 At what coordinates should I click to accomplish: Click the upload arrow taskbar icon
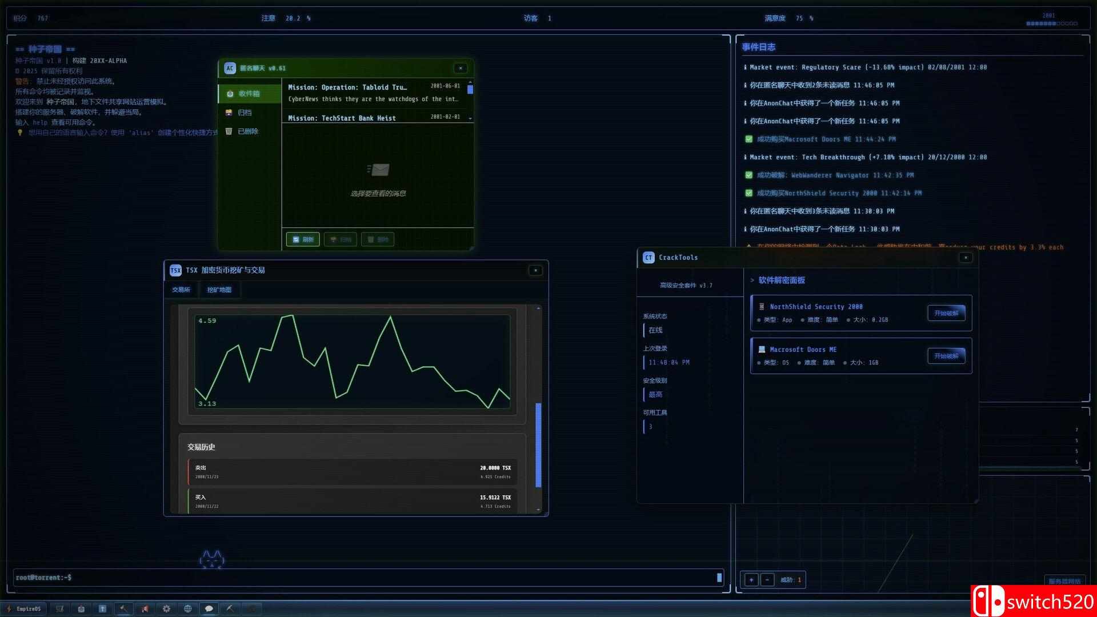coord(102,608)
